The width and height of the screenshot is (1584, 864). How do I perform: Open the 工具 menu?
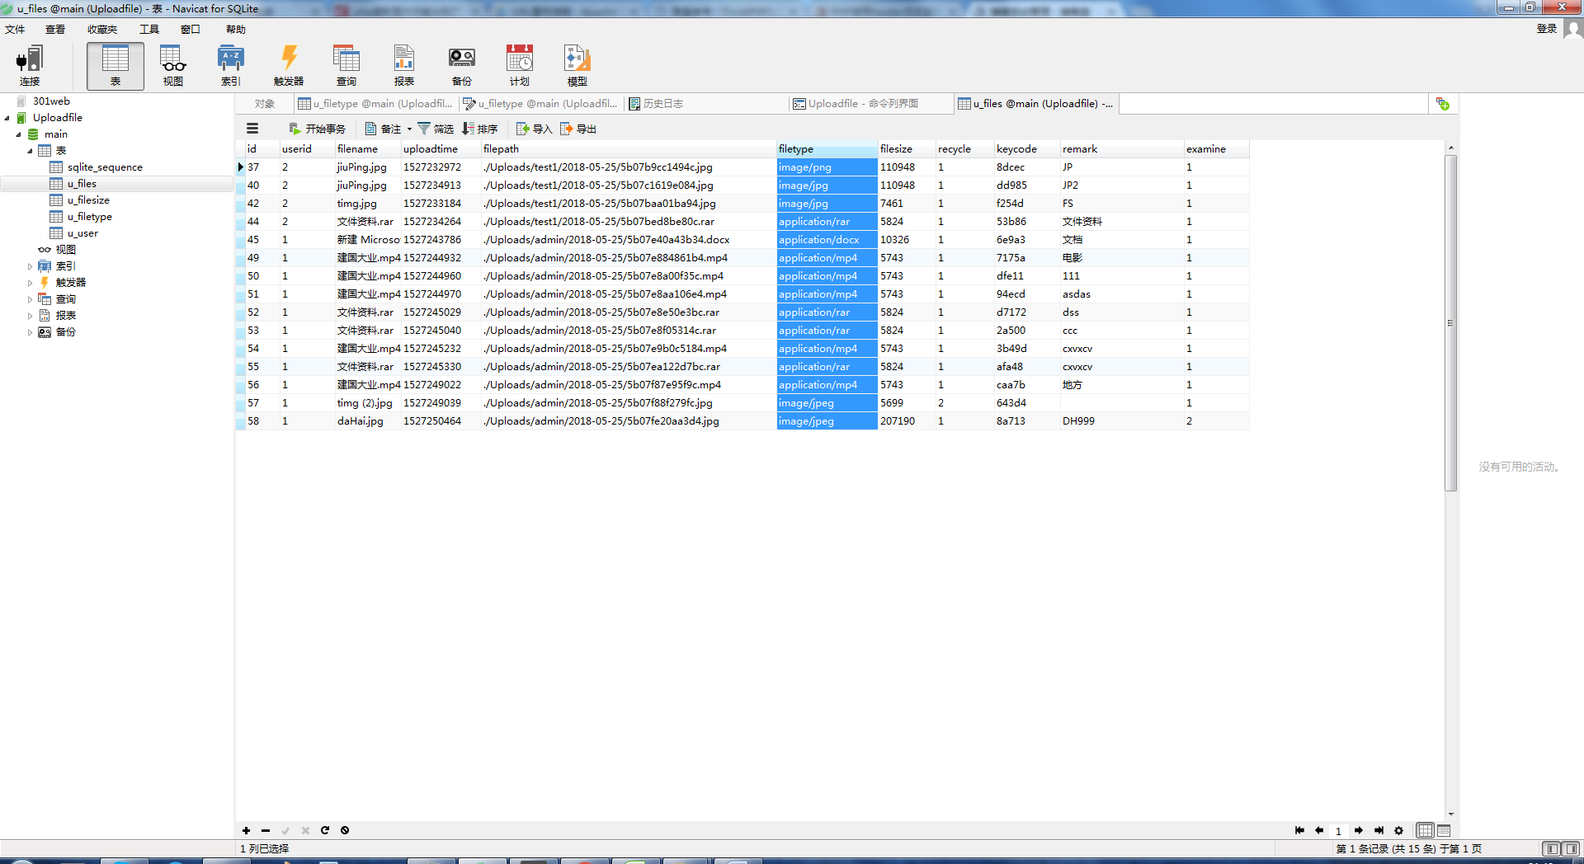(149, 29)
